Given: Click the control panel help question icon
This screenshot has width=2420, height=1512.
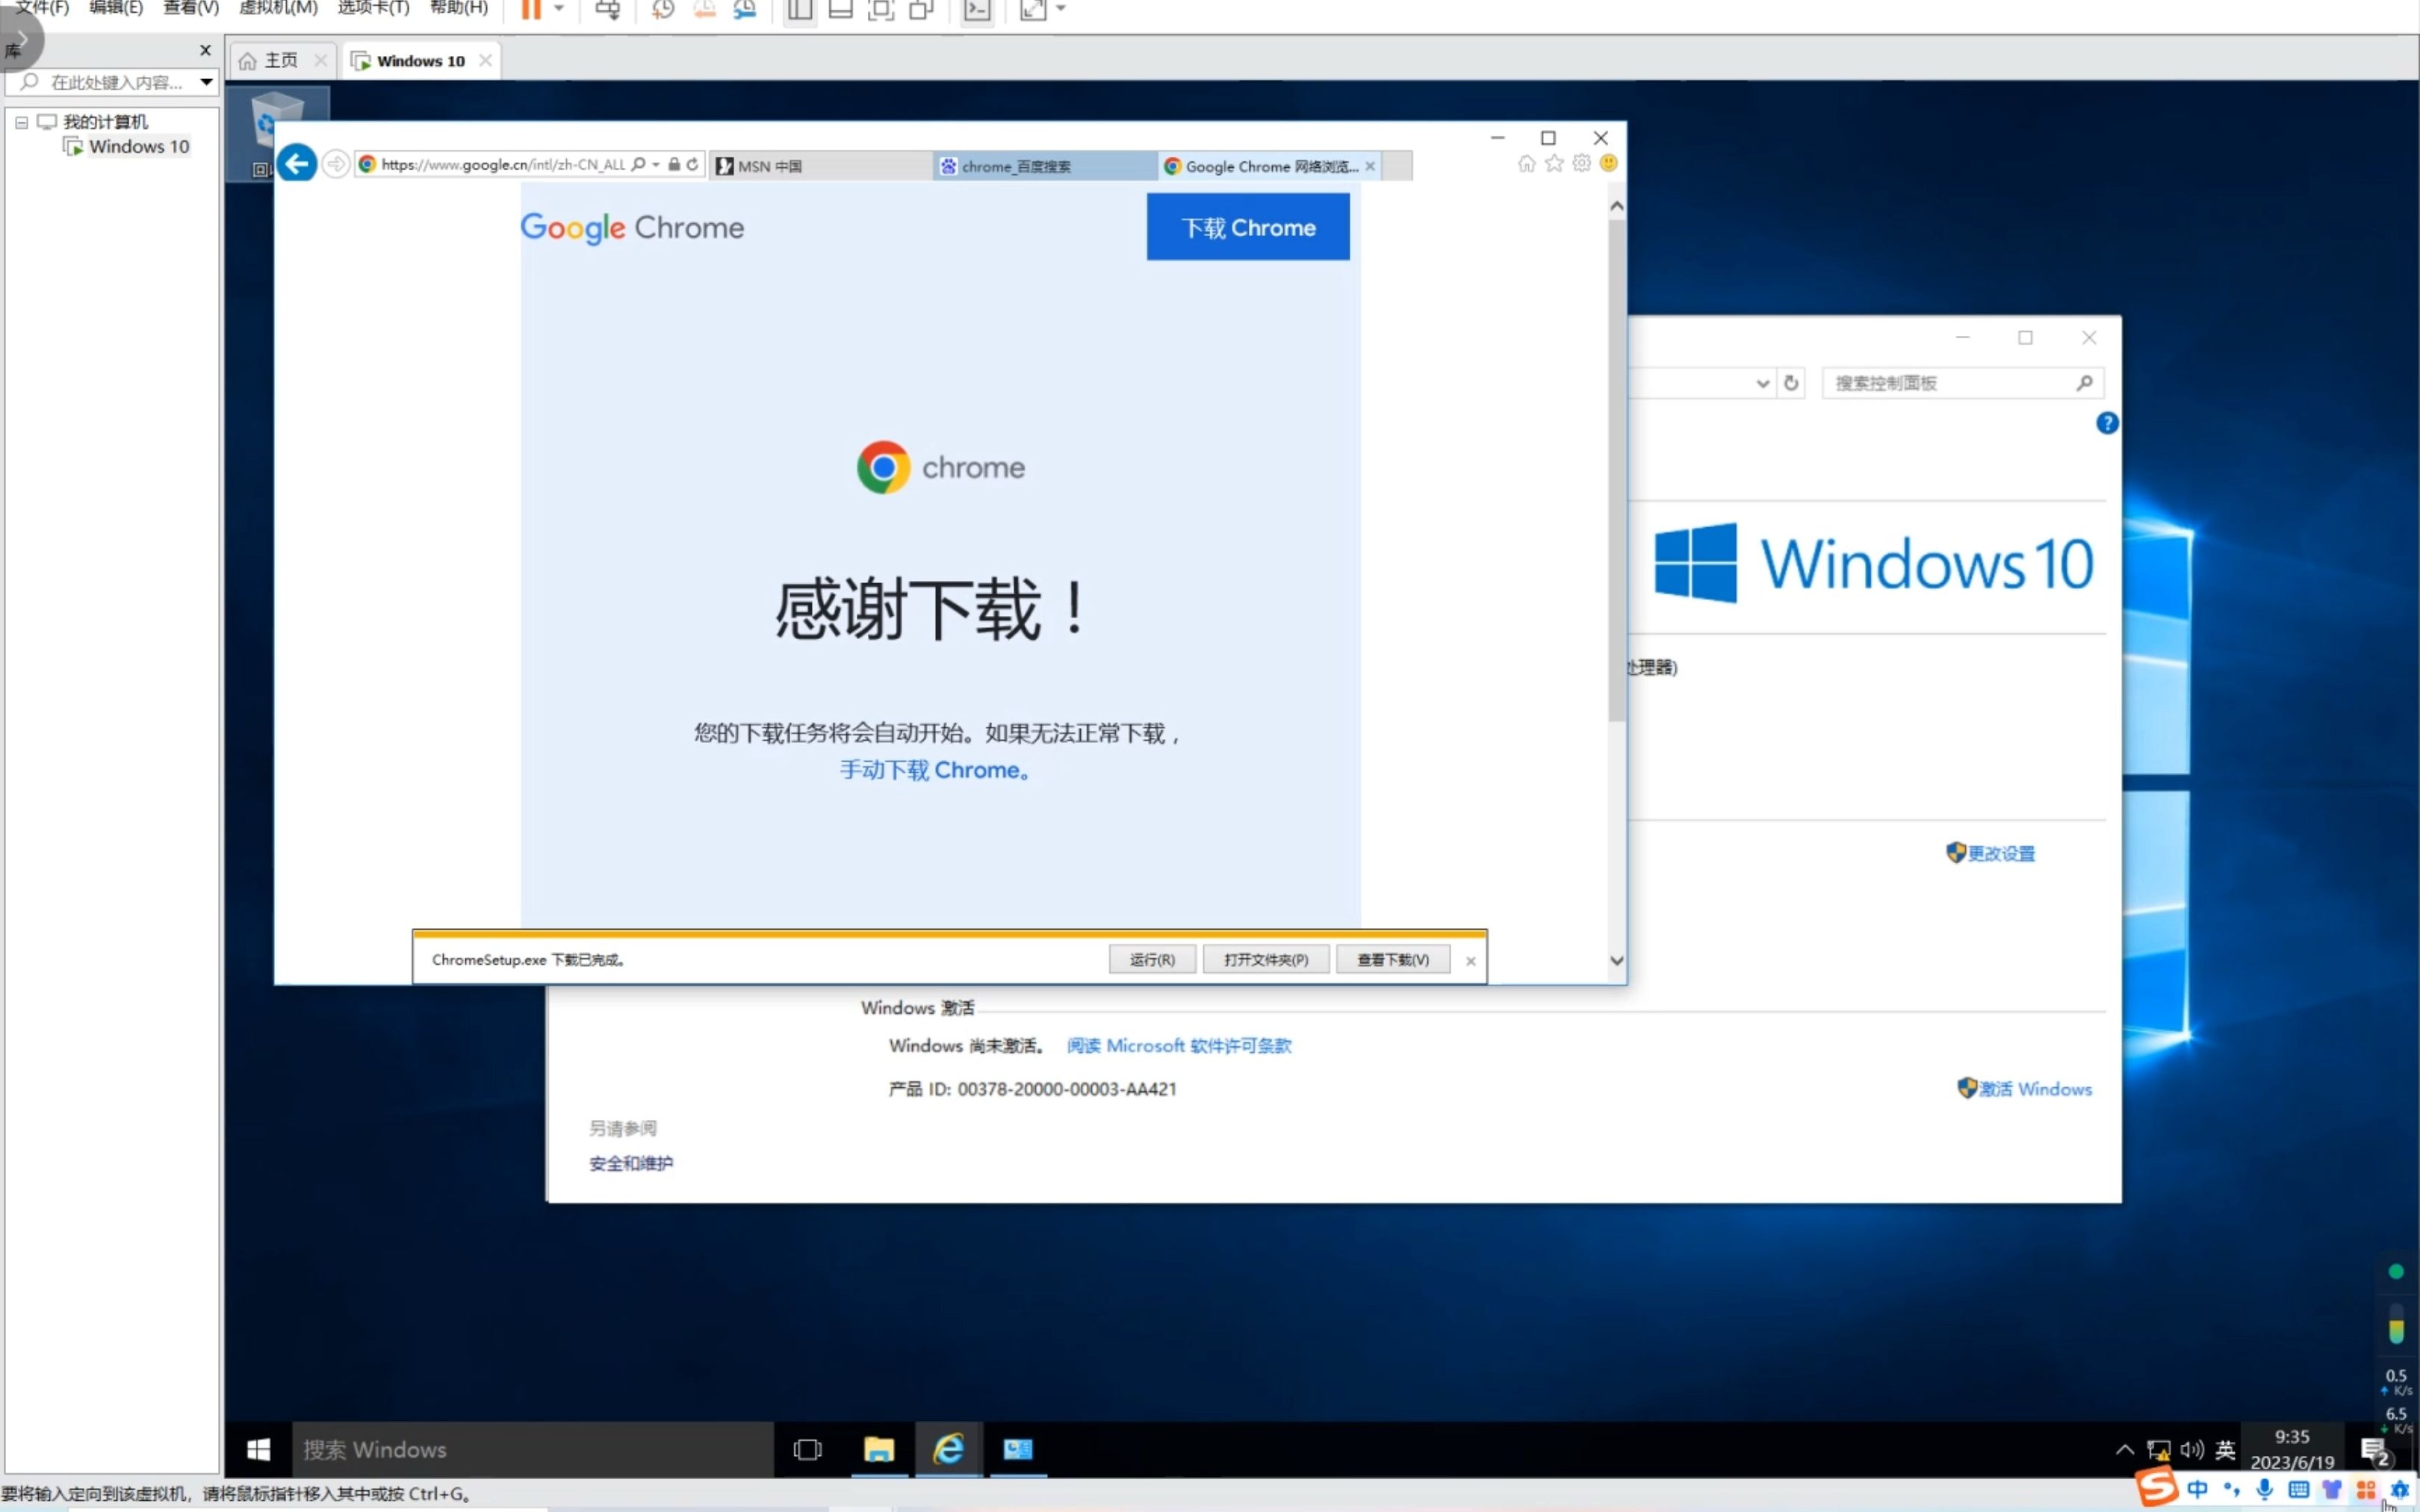Looking at the screenshot, I should click(2107, 423).
